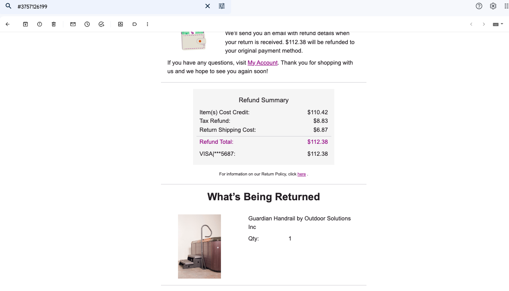
Task: Open the More options three-dot menu
Action: (x=147, y=24)
